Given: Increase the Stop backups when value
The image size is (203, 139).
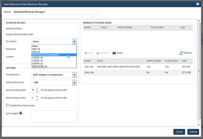Looking at the screenshot, I should pyautogui.click(x=37, y=97).
